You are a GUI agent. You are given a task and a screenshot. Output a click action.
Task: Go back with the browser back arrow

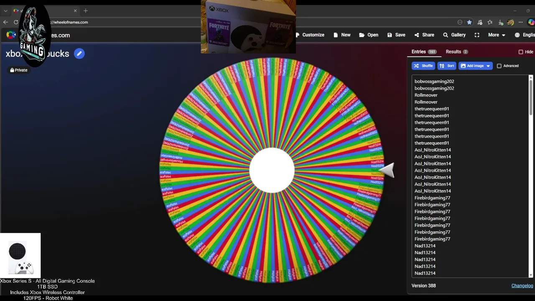5,22
